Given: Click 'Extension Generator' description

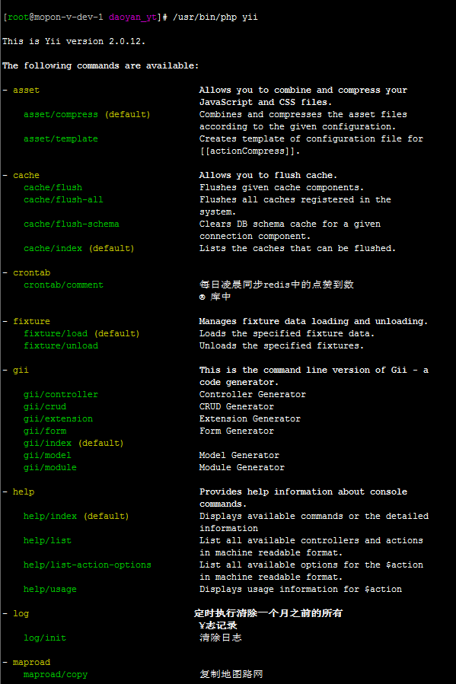Looking at the screenshot, I should (x=250, y=418).
